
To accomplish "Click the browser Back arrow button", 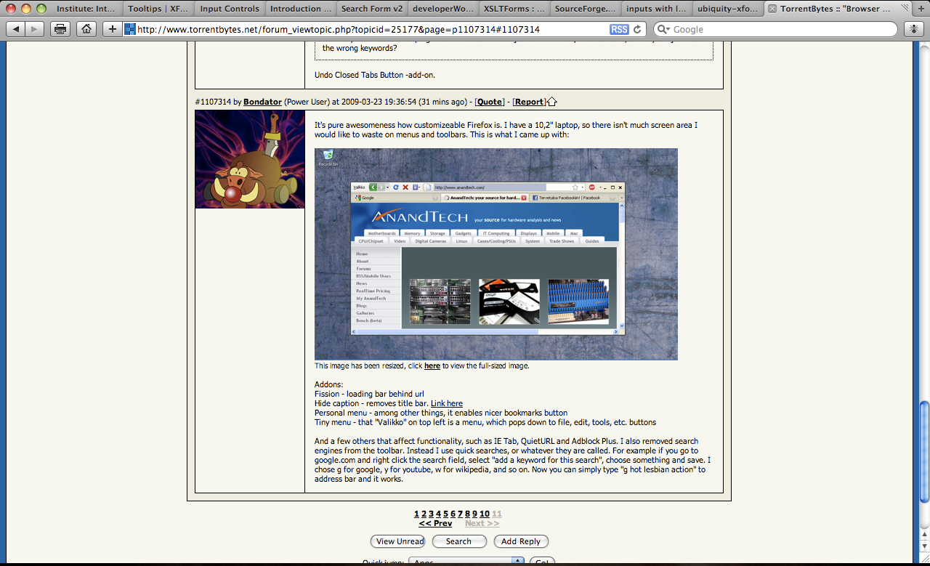I will (17, 29).
